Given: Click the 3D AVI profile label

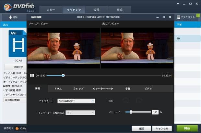Looking at the screenshot, I should (x=18, y=61).
